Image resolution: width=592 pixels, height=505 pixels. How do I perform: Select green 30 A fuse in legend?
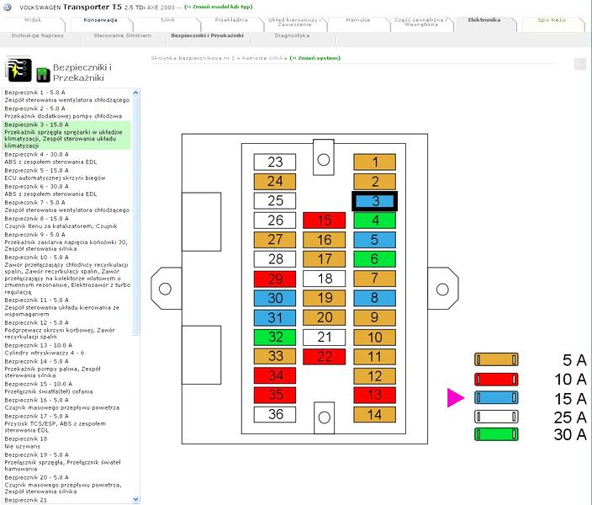496,434
